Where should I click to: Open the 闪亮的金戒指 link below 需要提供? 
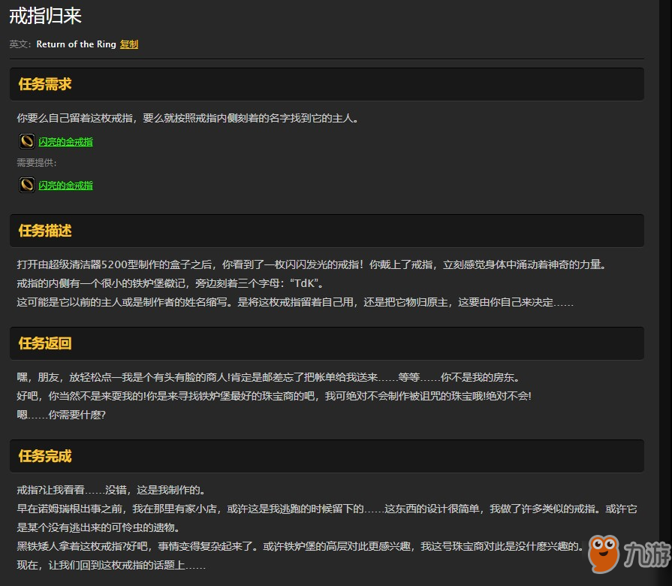coord(65,186)
